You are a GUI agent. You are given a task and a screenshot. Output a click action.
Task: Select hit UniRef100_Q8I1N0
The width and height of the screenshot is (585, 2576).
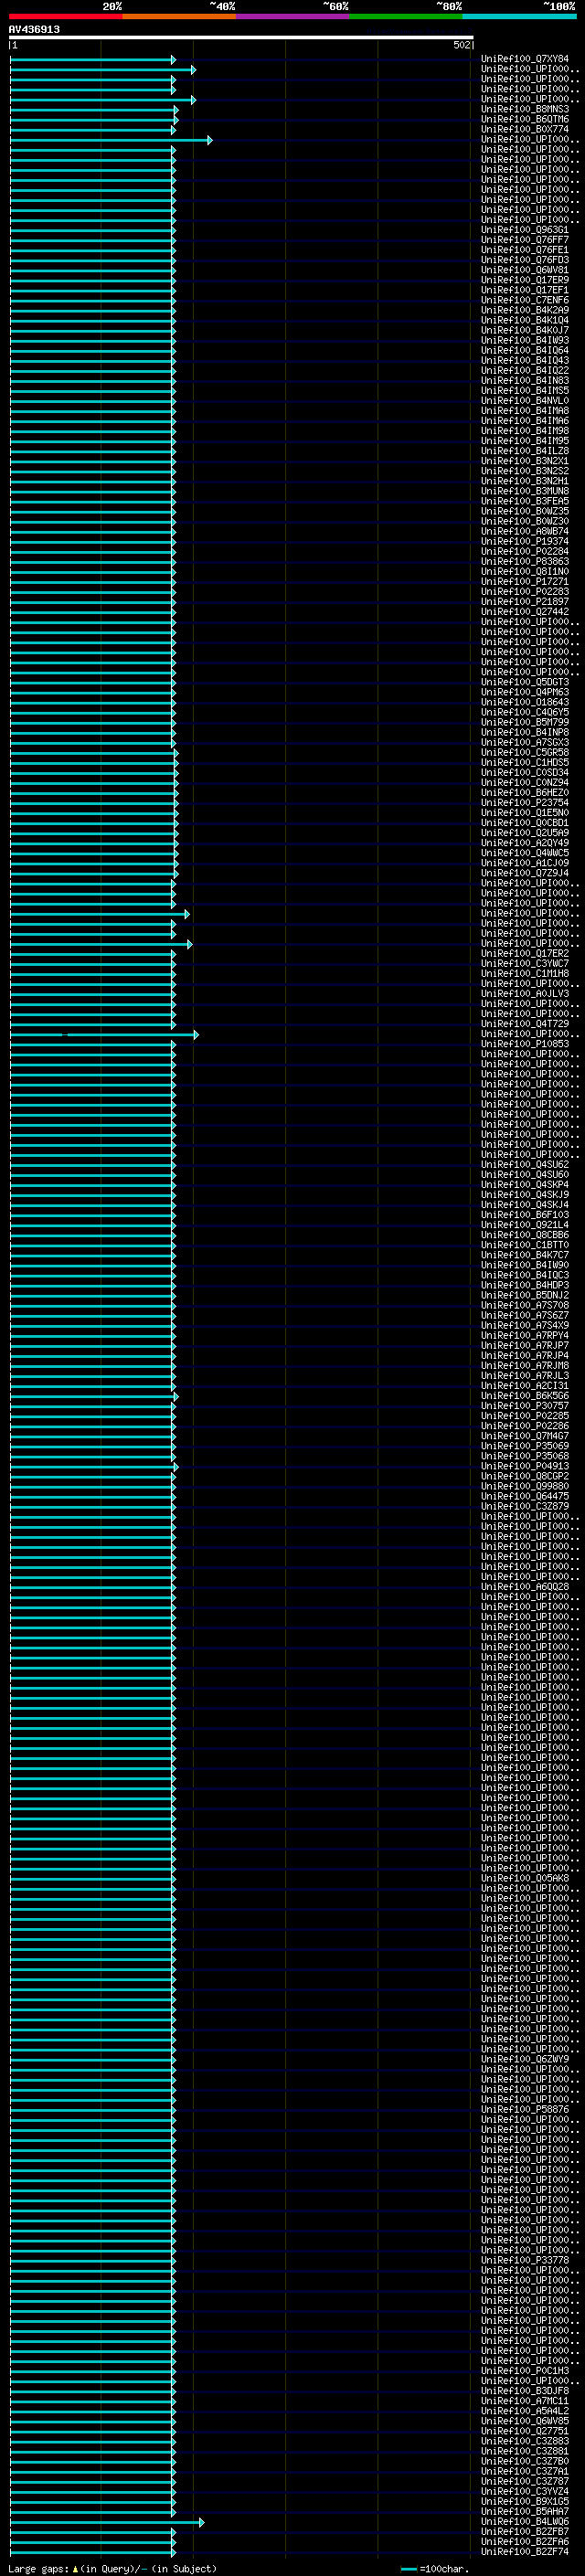click(525, 572)
